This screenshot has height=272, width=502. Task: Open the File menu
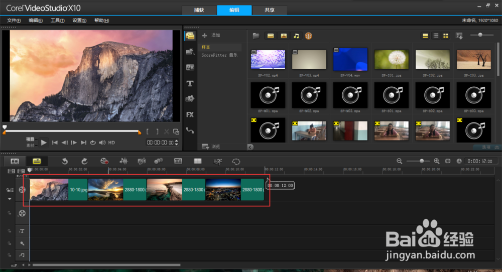click(x=14, y=21)
